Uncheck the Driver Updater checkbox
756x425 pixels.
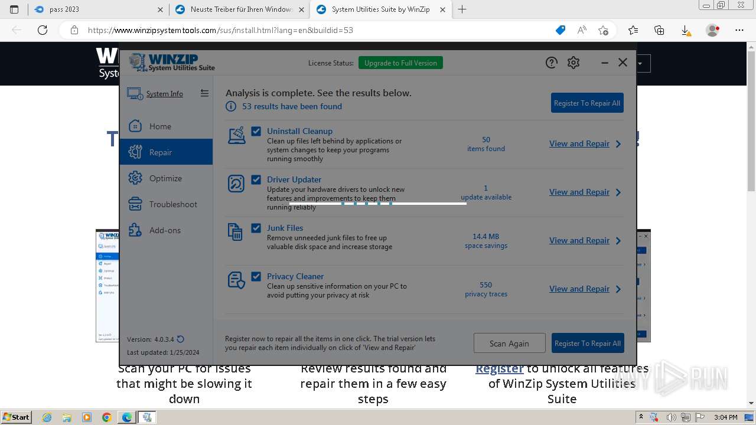pos(256,179)
